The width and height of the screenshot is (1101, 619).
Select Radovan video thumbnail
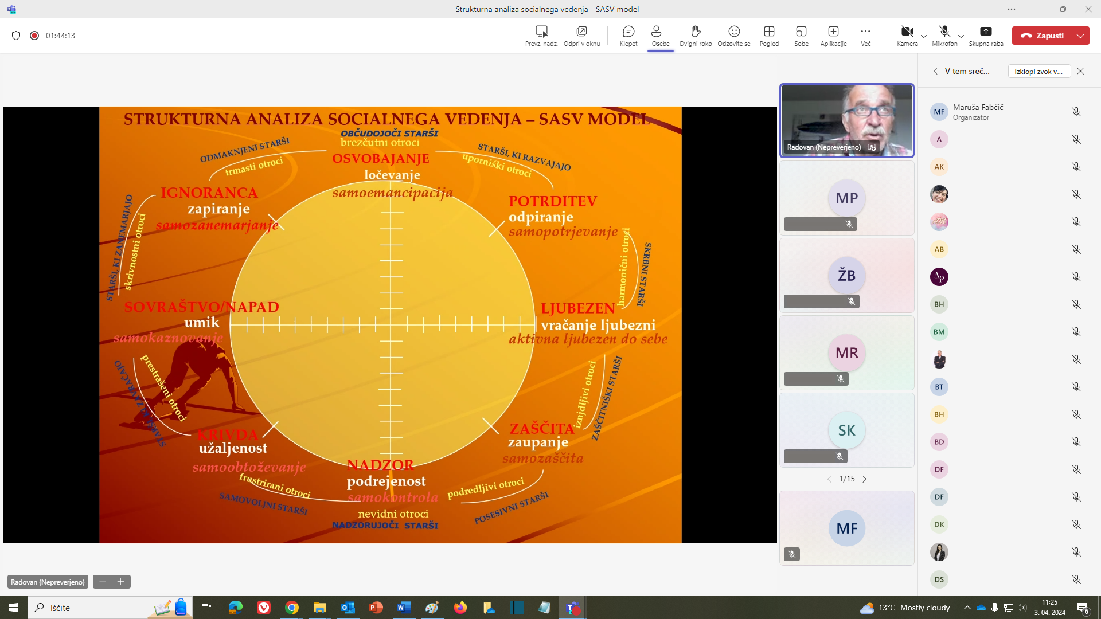tap(846, 120)
